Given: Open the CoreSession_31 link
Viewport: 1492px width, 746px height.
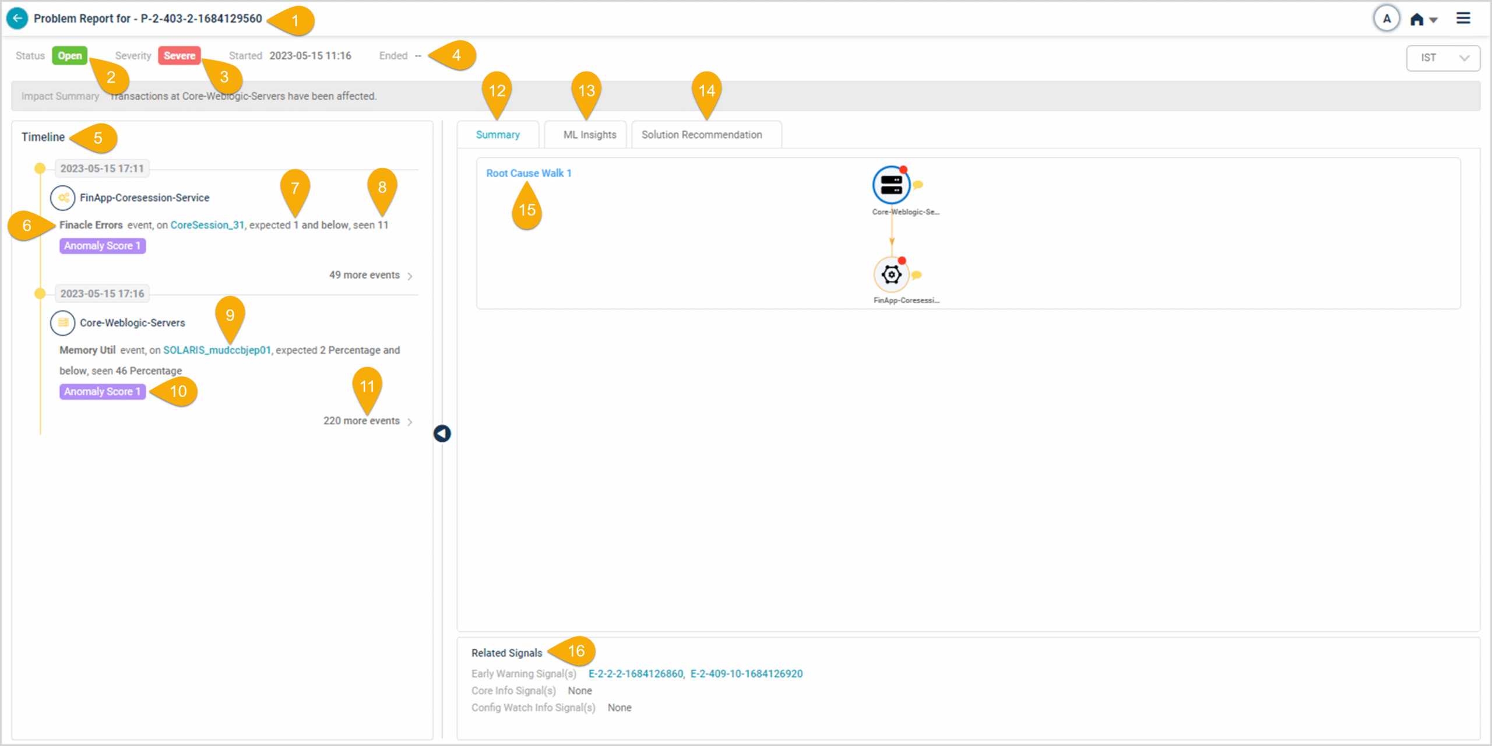Looking at the screenshot, I should (207, 225).
